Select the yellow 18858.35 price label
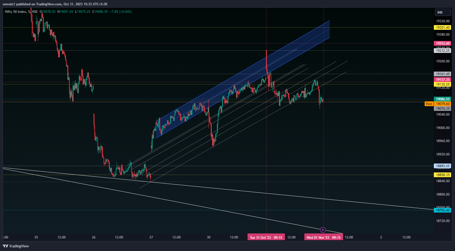 click(442, 175)
